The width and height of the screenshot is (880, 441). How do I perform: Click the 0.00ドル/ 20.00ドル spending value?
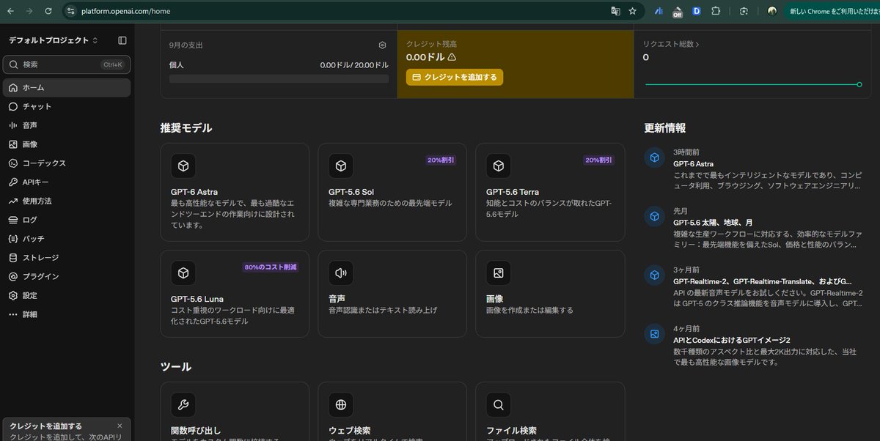(354, 65)
